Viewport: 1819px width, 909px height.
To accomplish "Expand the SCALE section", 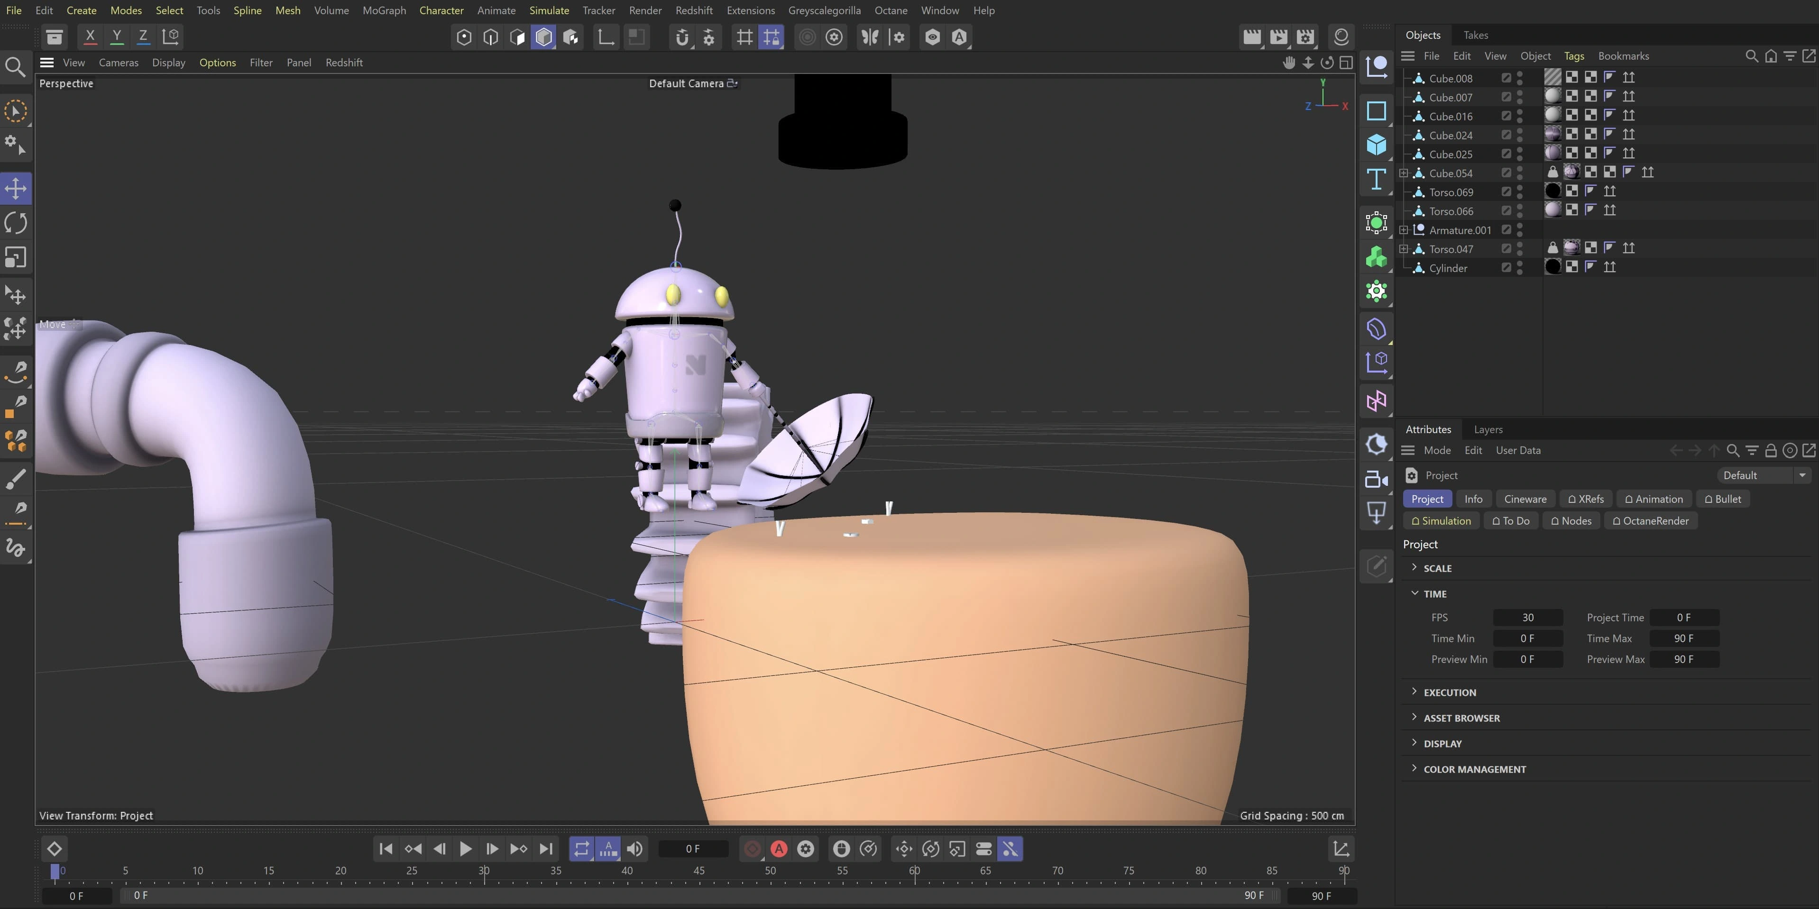I will click(x=1415, y=567).
